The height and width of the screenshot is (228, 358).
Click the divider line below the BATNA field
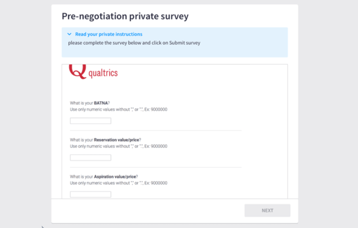click(156, 130)
